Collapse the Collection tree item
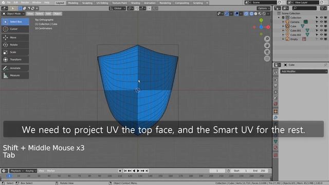Viewport: 329px width, 185px height. [x=279, y=17]
